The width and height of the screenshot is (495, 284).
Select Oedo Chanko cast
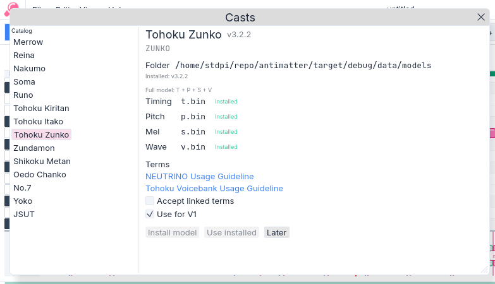point(40,175)
